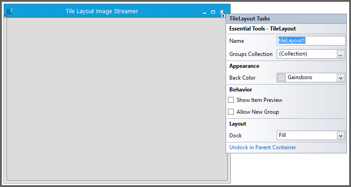Click the Dock combo box showing Fill
Viewport: 351px width, 187px height.
[x=306, y=136]
